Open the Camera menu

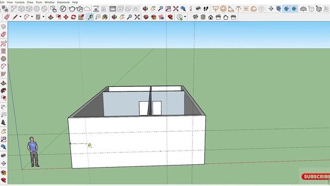coord(20,2)
